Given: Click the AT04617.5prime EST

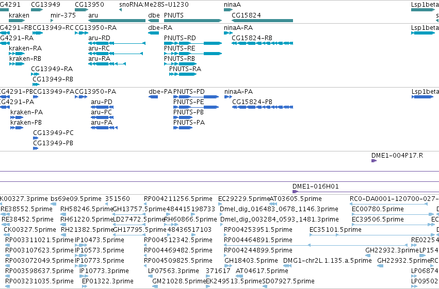Looking at the screenshot, I should [x=239, y=277].
